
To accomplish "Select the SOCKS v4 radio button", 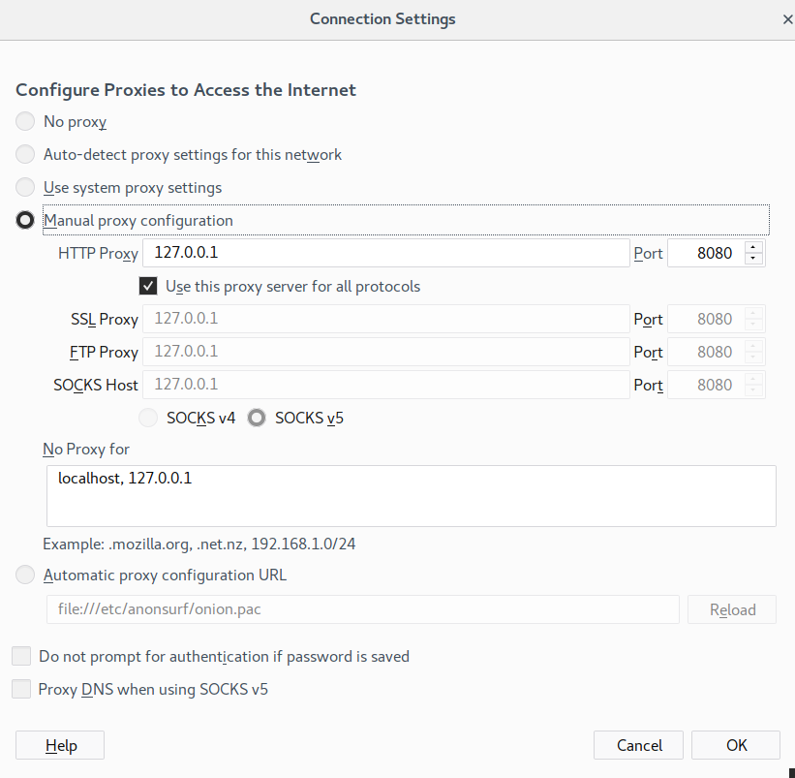I will click(x=148, y=419).
